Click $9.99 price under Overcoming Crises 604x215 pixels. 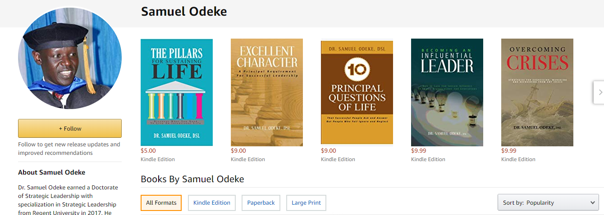[x=509, y=151]
